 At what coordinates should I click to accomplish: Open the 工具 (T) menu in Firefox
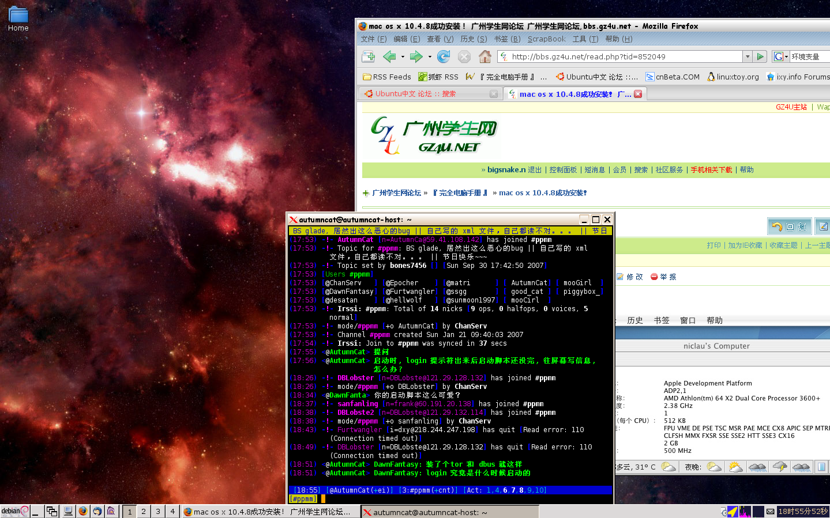click(585, 39)
